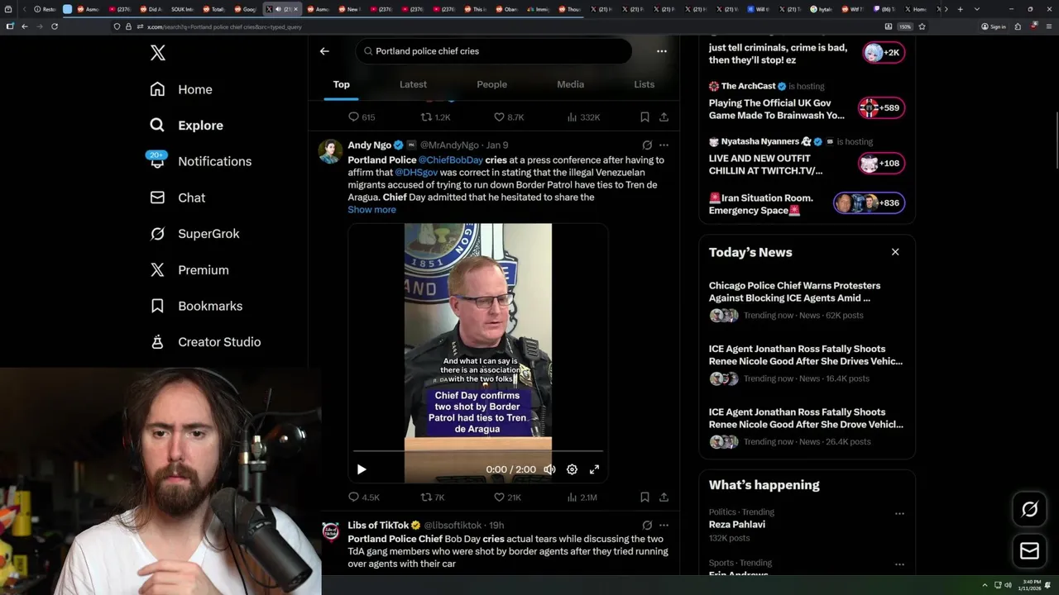
Task: Repost Andy Ngo post with 7K reposts
Action: pyautogui.click(x=433, y=497)
